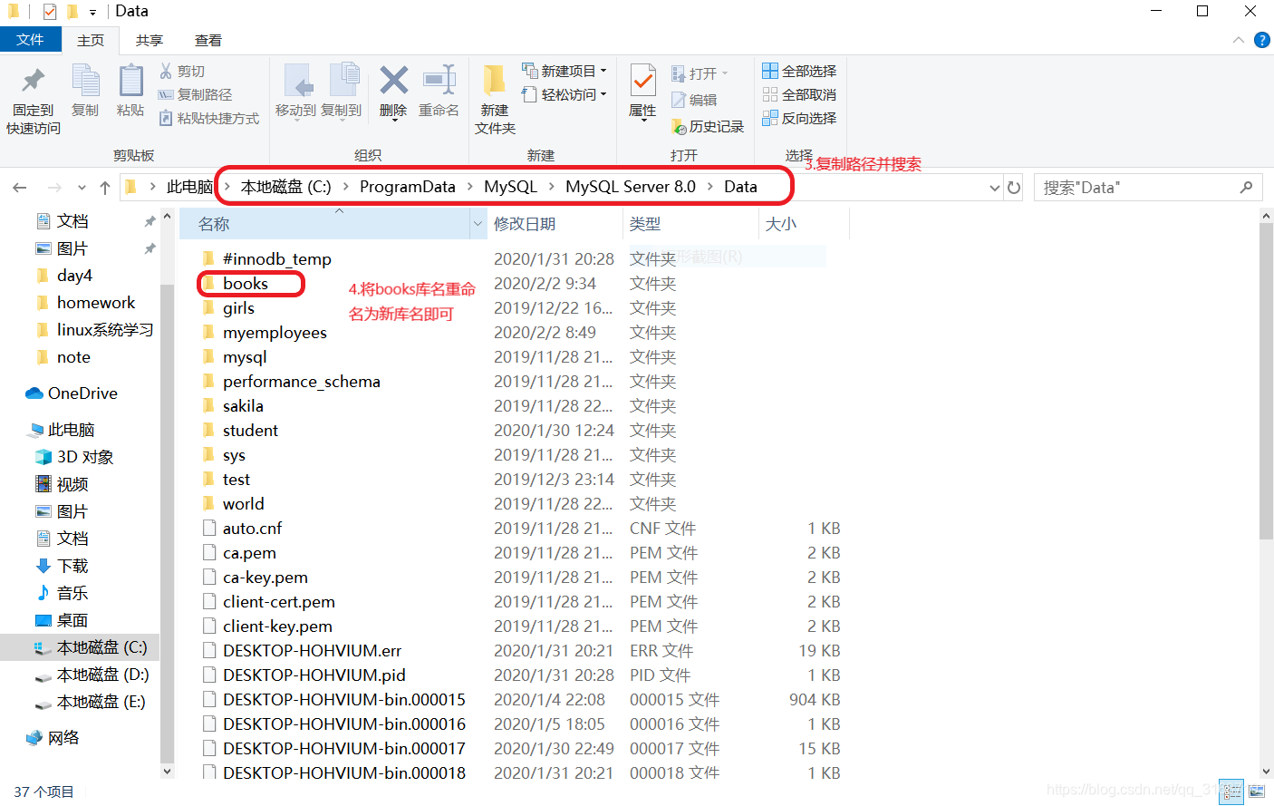The image size is (1274, 806).
Task: Click Select all (全部选择)
Action: point(799,71)
